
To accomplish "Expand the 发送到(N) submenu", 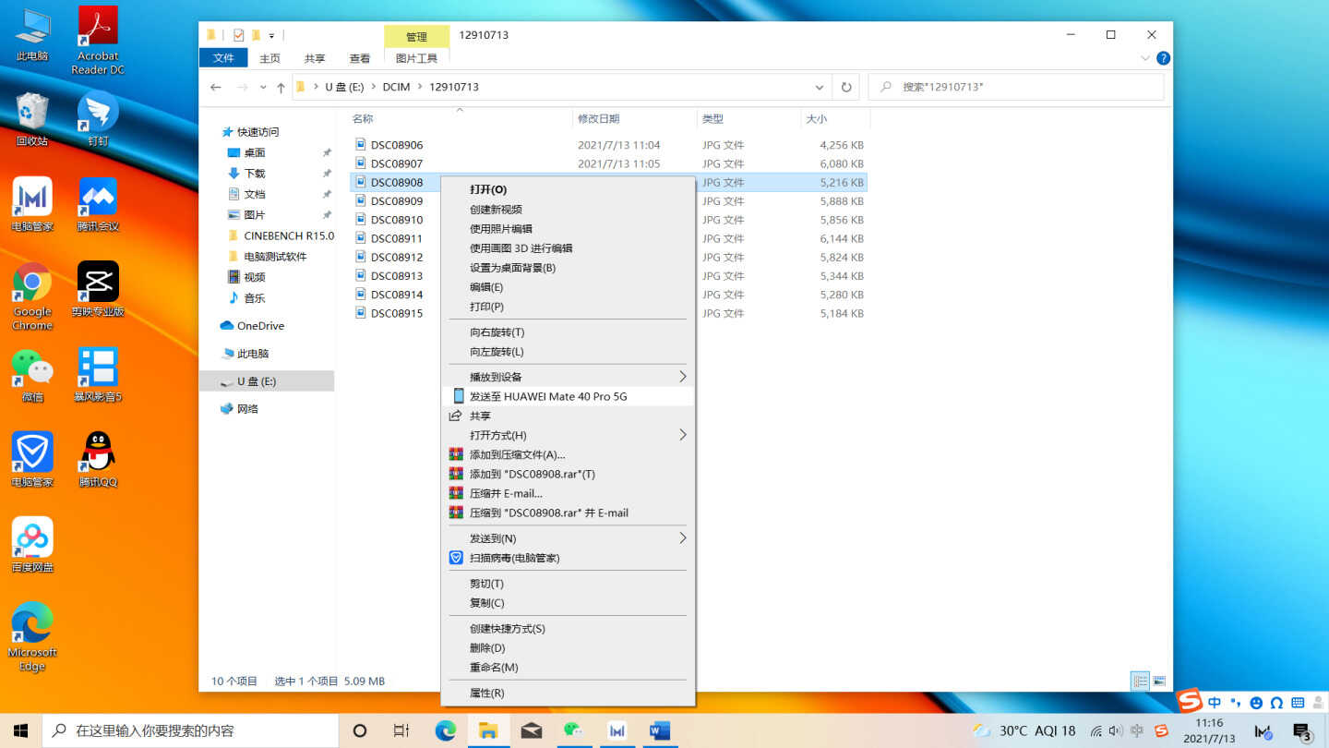I will tap(683, 538).
